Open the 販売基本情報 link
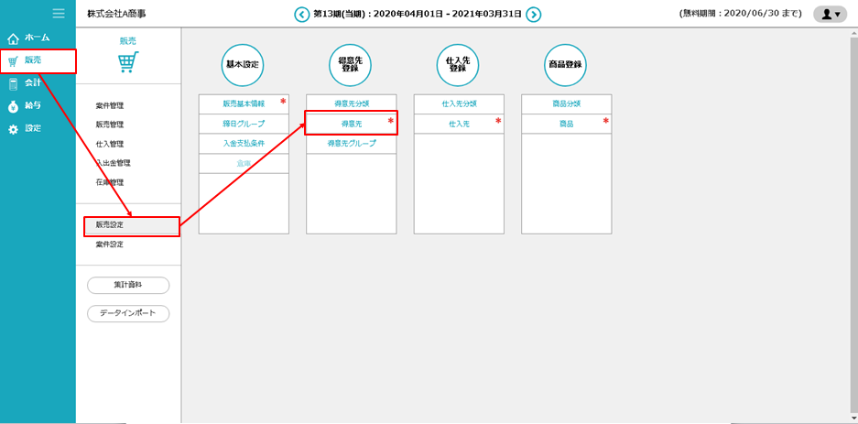Screen dimensions: 858x424 [x=243, y=103]
